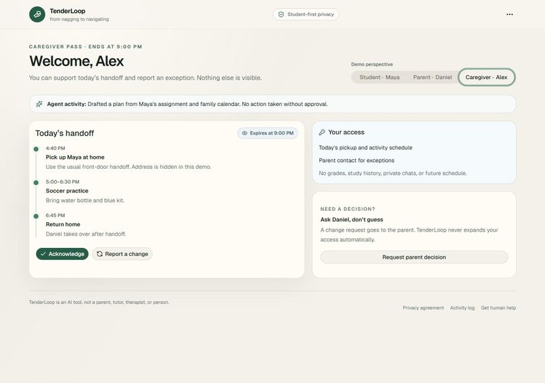This screenshot has height=383, width=545.
Task: Click Report a change button
Action: tap(122, 254)
